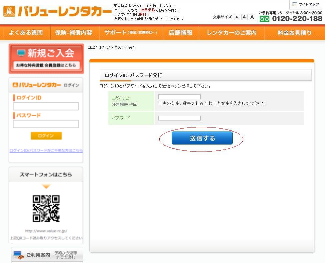
Task: Click the サイトマップ icon at top right
Action: coord(295,4)
